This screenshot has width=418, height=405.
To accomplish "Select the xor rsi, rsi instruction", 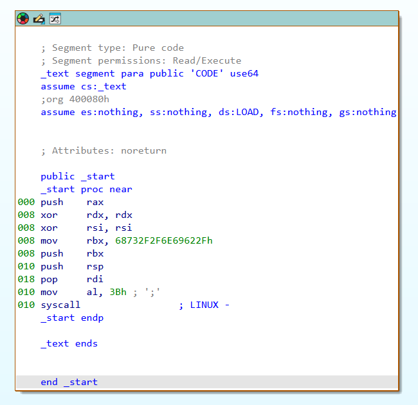I will pos(86,228).
